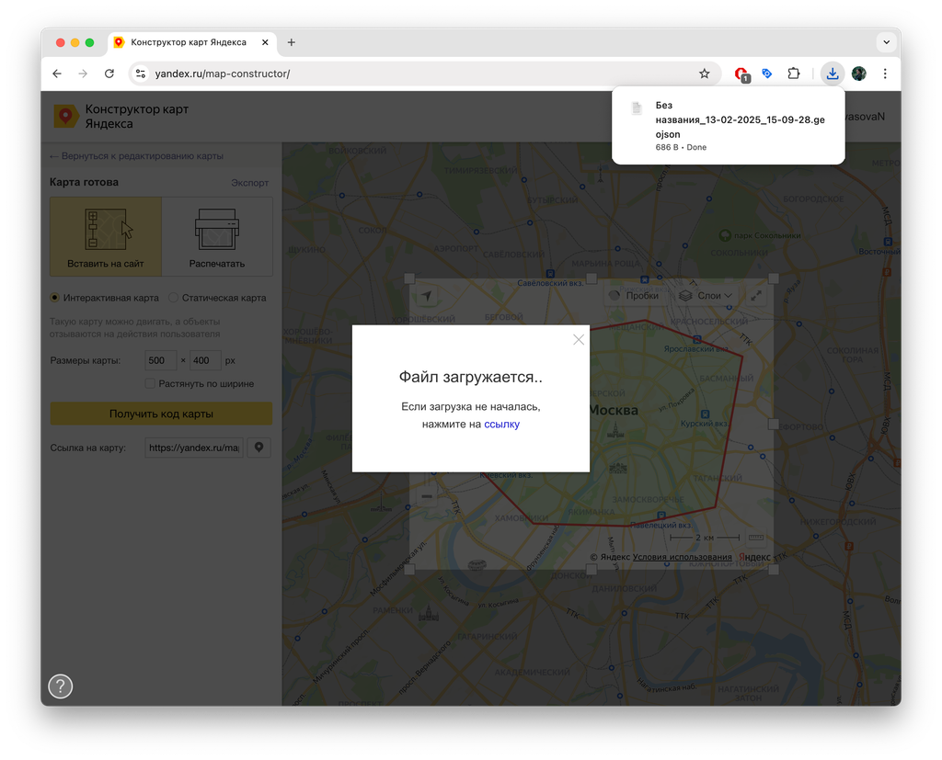Choose Статическая карта radio button
Screen dimensions: 942x760
click(x=173, y=298)
